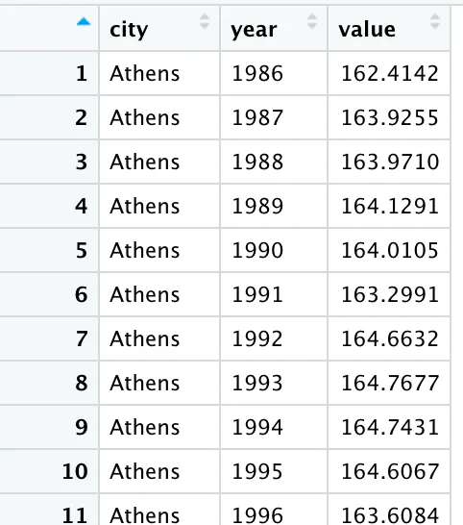This screenshot has width=463, height=525.
Task: Click value cell 164.6067
Action: [389, 471]
